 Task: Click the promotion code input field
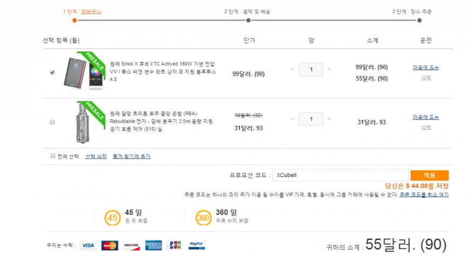pos(339,175)
